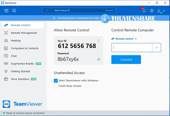Click the Augmented Reality headset icon
170x116 pixels.
click(6, 63)
